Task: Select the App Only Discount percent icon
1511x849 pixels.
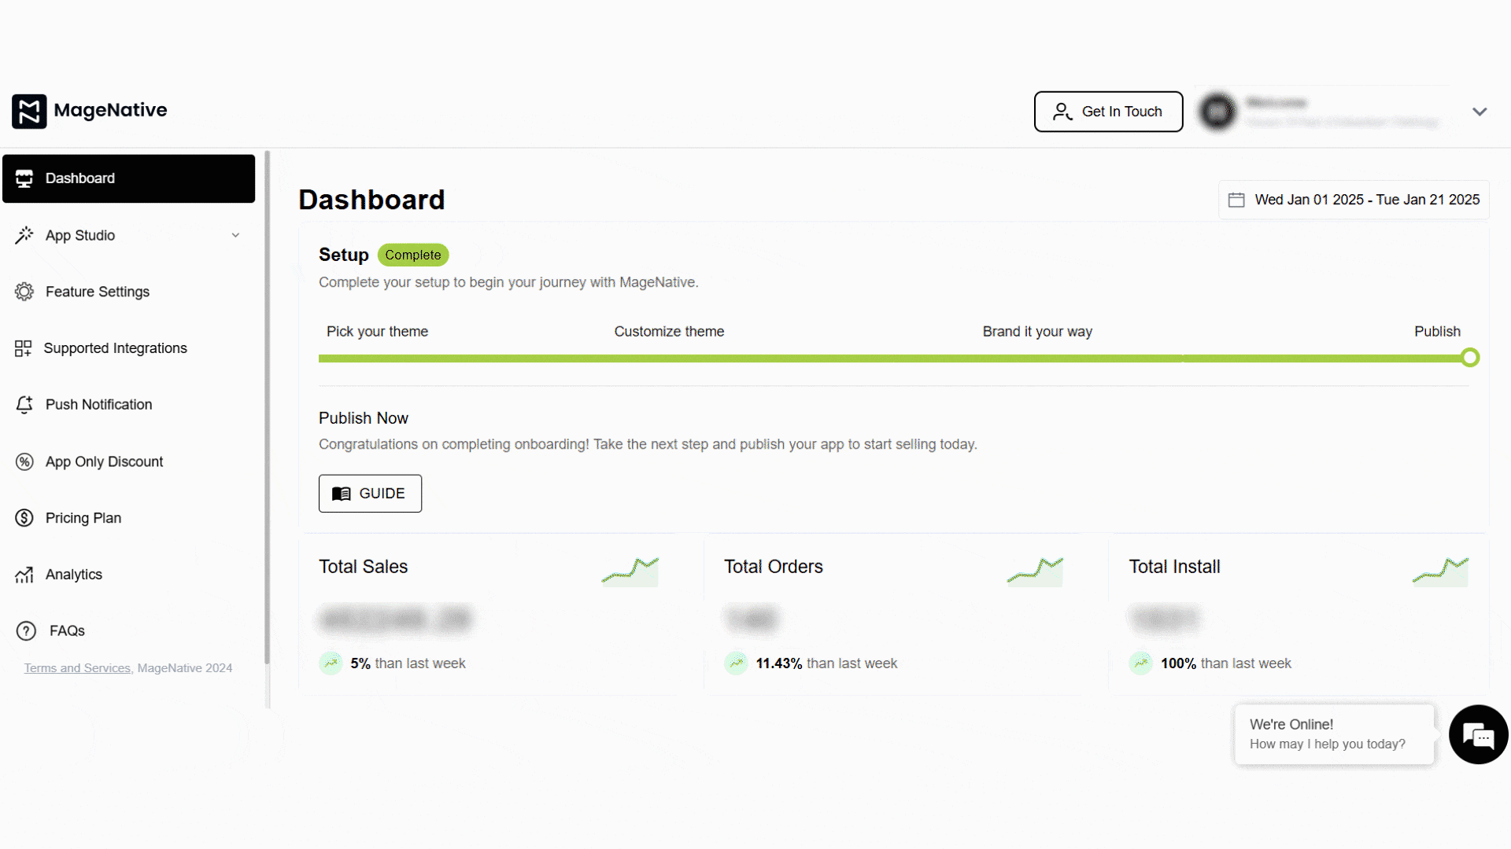Action: pyautogui.click(x=24, y=461)
